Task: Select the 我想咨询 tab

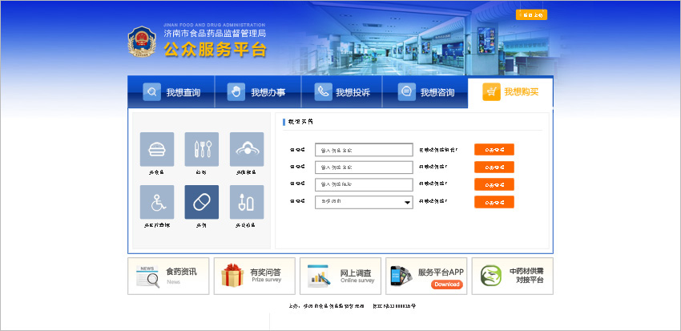Action: 426,92
